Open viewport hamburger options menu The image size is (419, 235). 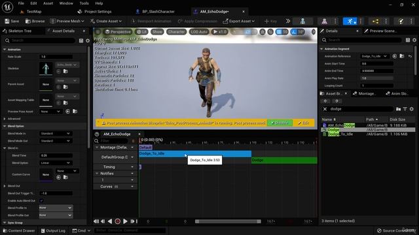pyautogui.click(x=98, y=32)
